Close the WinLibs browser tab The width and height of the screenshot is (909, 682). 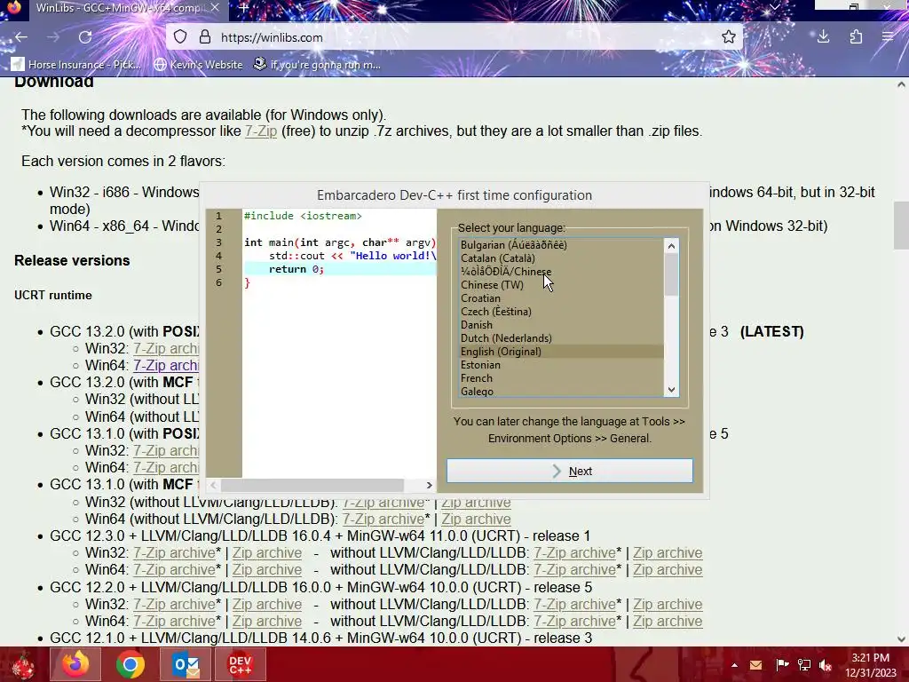[x=215, y=8]
